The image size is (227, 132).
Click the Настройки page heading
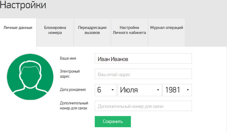coord(23,5)
